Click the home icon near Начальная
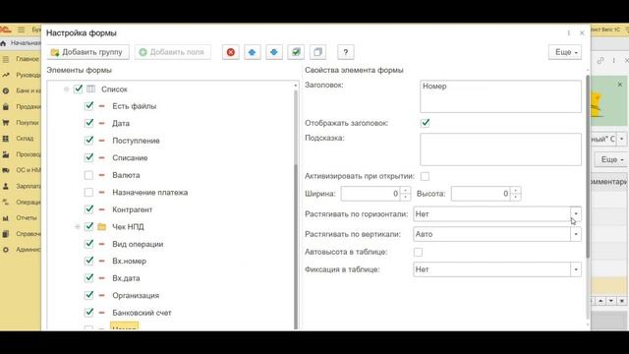The width and height of the screenshot is (629, 354). (x=3, y=43)
